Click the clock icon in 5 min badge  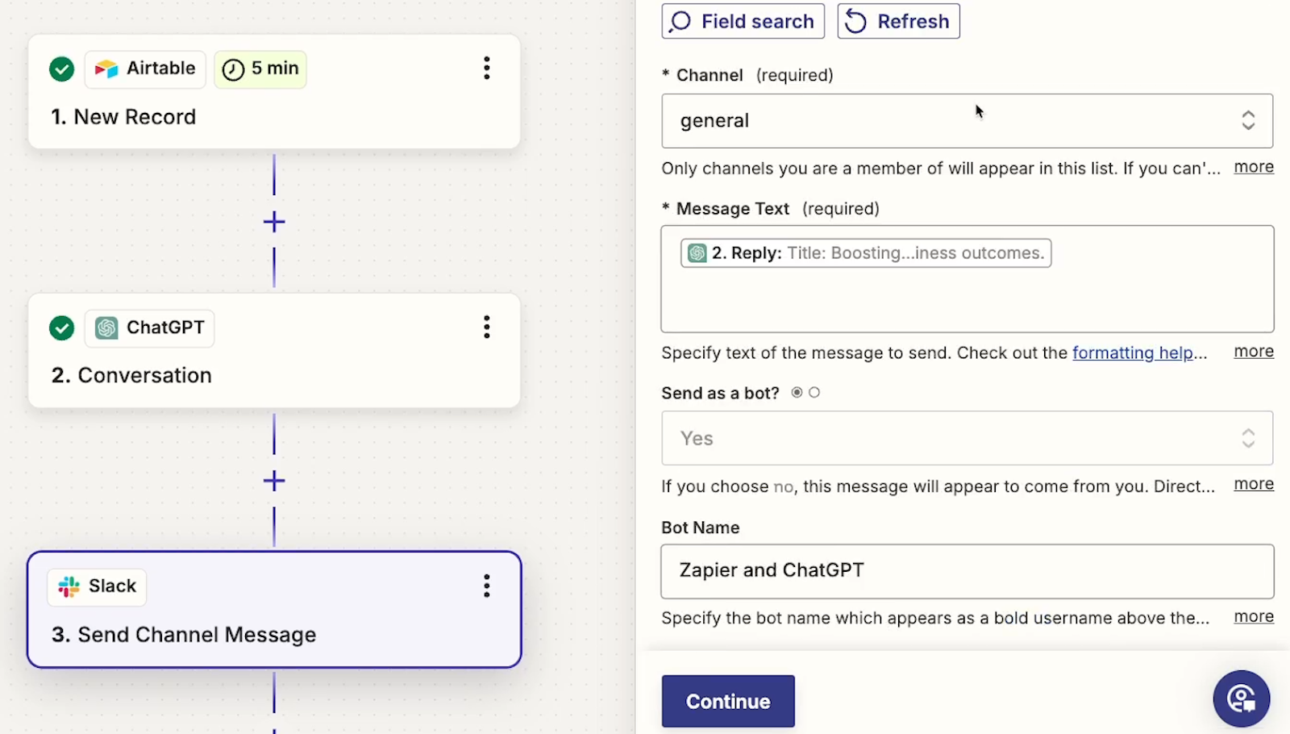[x=233, y=69]
